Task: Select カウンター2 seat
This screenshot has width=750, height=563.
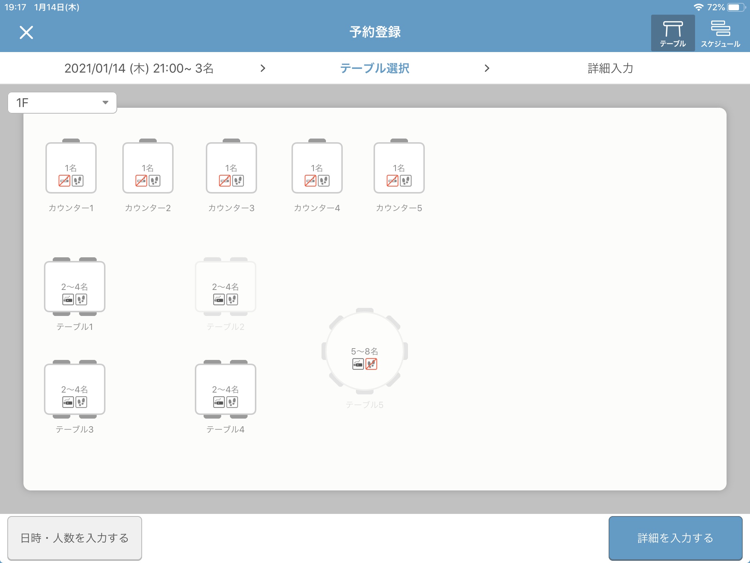Action: tap(148, 168)
